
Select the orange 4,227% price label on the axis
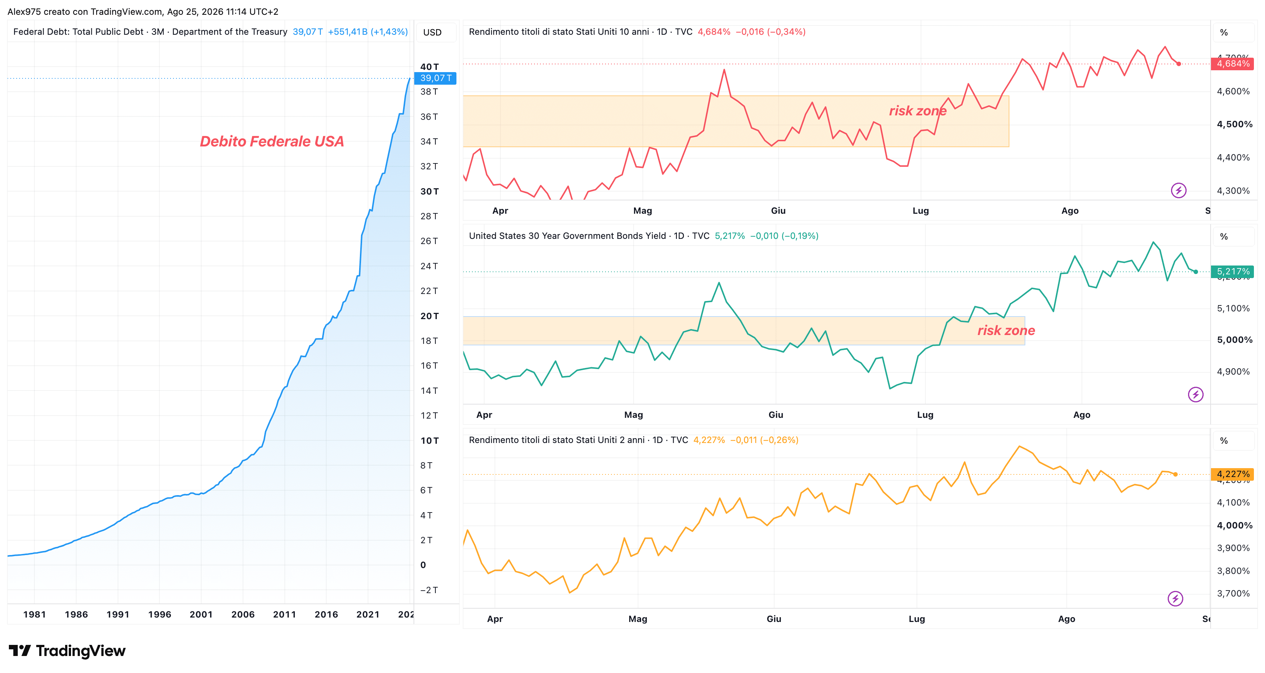pyautogui.click(x=1232, y=474)
